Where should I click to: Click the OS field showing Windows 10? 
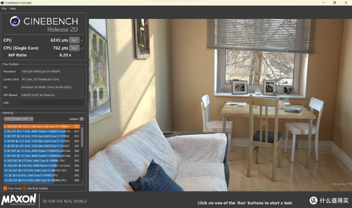pyautogui.click(x=52, y=87)
